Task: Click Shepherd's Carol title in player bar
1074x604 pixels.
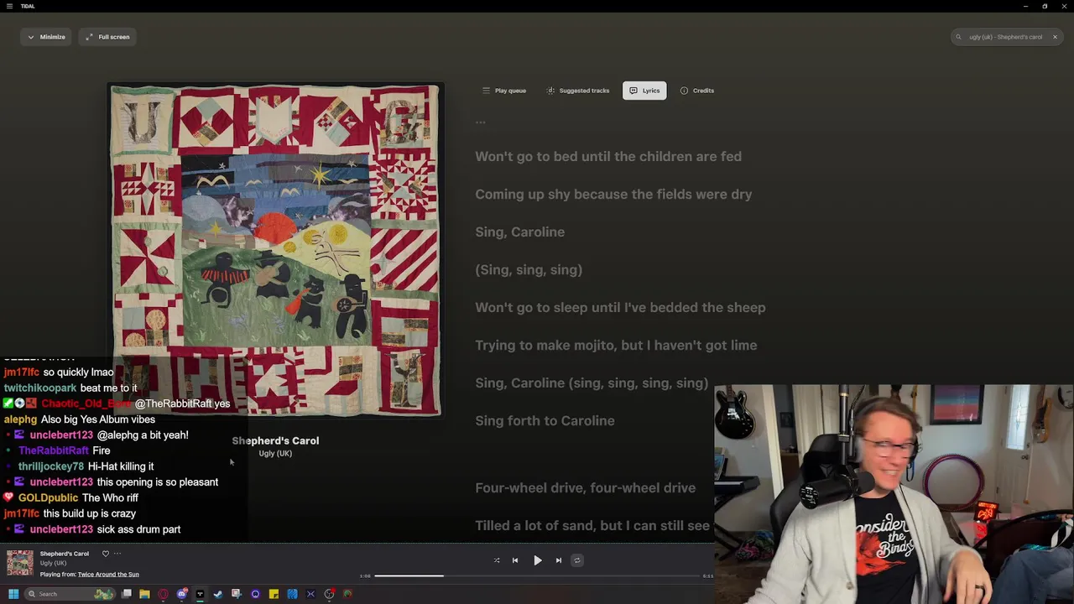Action: click(64, 554)
